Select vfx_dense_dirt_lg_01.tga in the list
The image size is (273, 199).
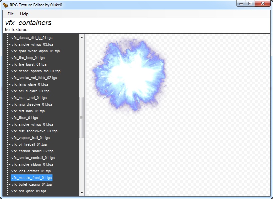[x=32, y=38]
